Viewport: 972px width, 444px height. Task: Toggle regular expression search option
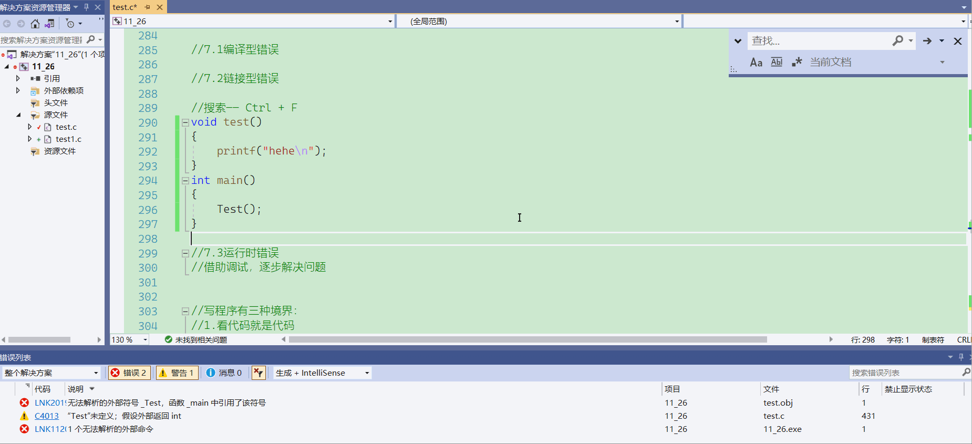tap(797, 62)
